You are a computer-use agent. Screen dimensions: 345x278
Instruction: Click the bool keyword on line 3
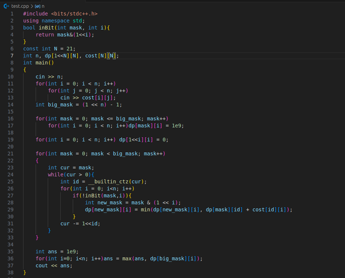[x=29, y=28]
